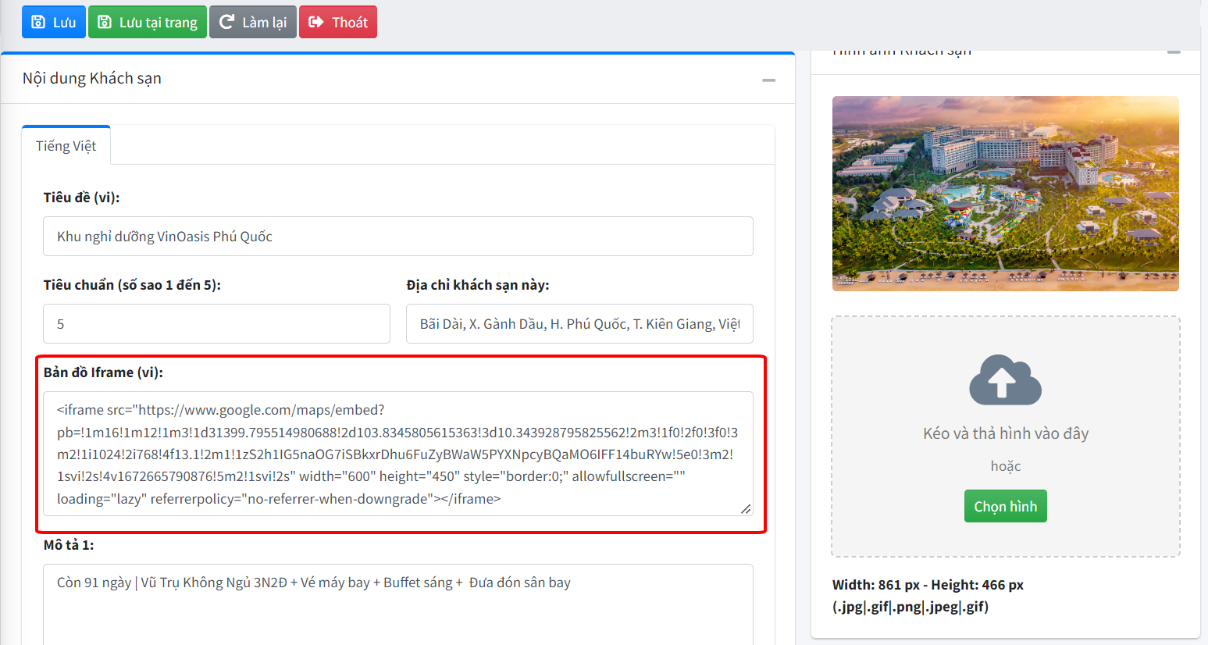Click the hoặc text in upload area
The image size is (1208, 645).
(x=1006, y=466)
